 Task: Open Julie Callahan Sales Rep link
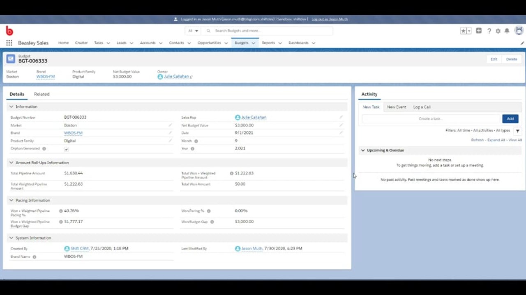254,117
